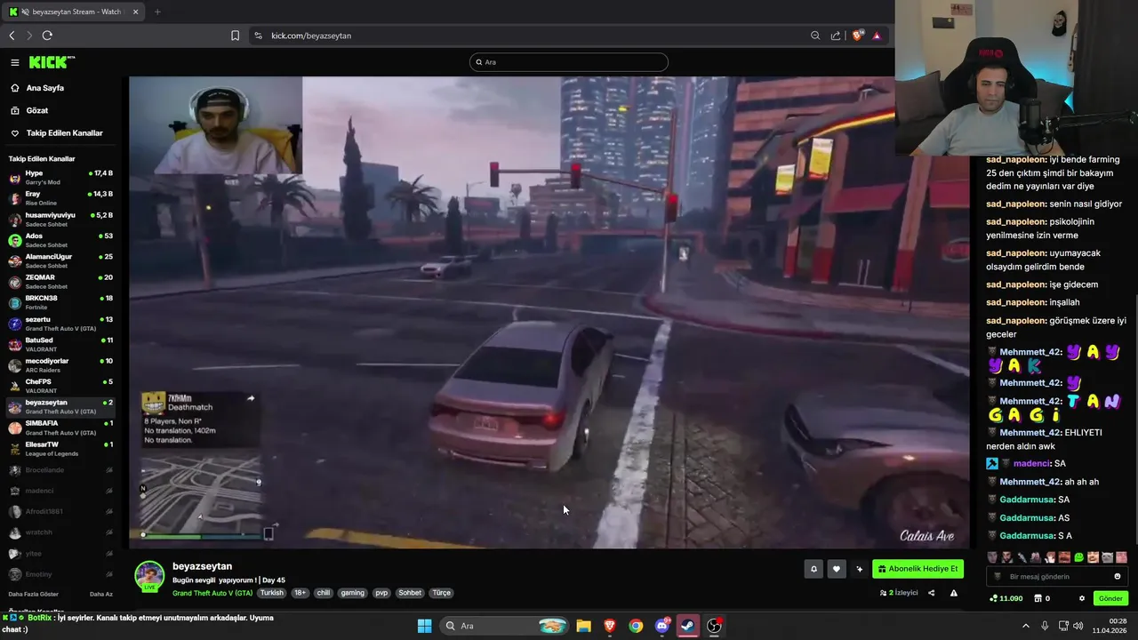Open SIMBAFIA channel in sidebar

[x=60, y=428]
